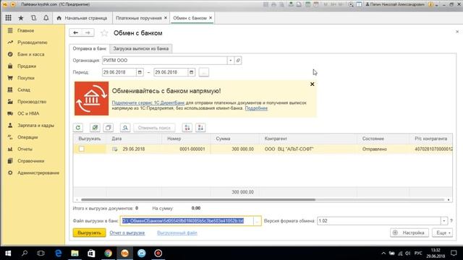The image size is (463, 260).
Task: Expand the Организация dropdown arrow
Action: [231, 61]
